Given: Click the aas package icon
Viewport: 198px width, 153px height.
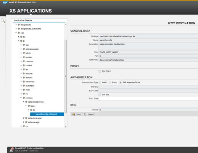Looking at the screenshot, I should click(x=24, y=45).
